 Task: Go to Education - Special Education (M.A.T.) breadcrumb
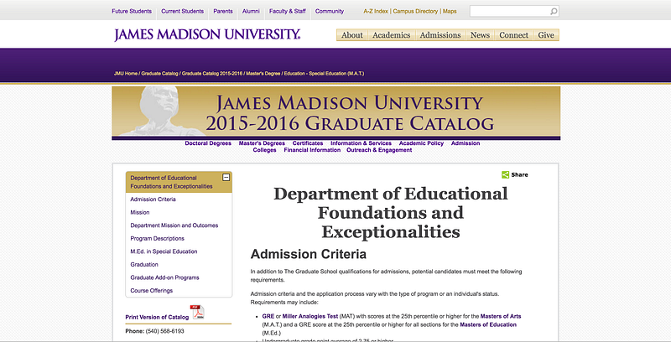coord(324,74)
